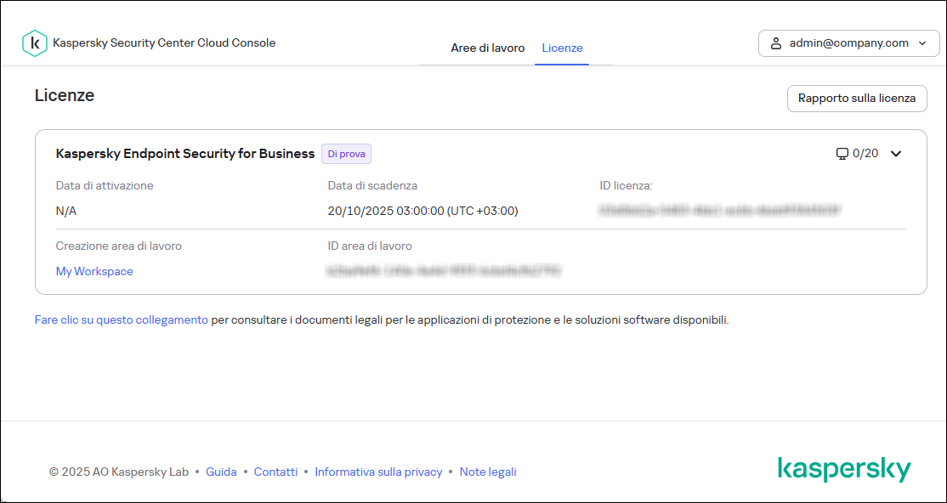The image size is (947, 503).
Task: Click the device monitor icon showing 0/20
Action: tap(842, 154)
